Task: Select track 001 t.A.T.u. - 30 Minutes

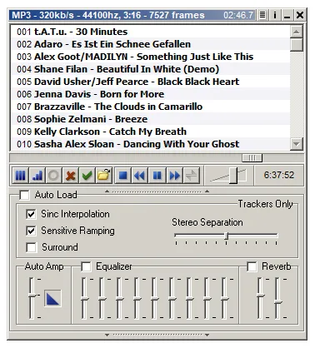Action: point(150,32)
